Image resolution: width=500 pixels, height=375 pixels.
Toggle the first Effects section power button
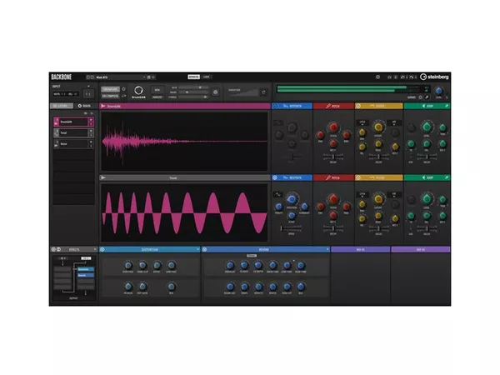tap(53, 249)
